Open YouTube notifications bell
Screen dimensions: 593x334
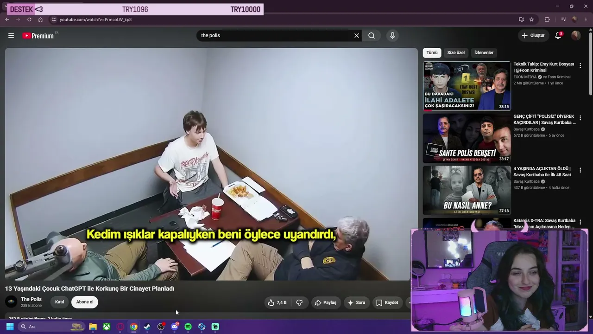558,36
